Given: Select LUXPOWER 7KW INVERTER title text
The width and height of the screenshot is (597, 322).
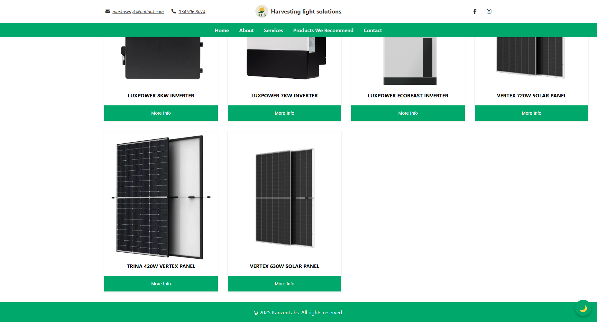Looking at the screenshot, I should [284, 96].
